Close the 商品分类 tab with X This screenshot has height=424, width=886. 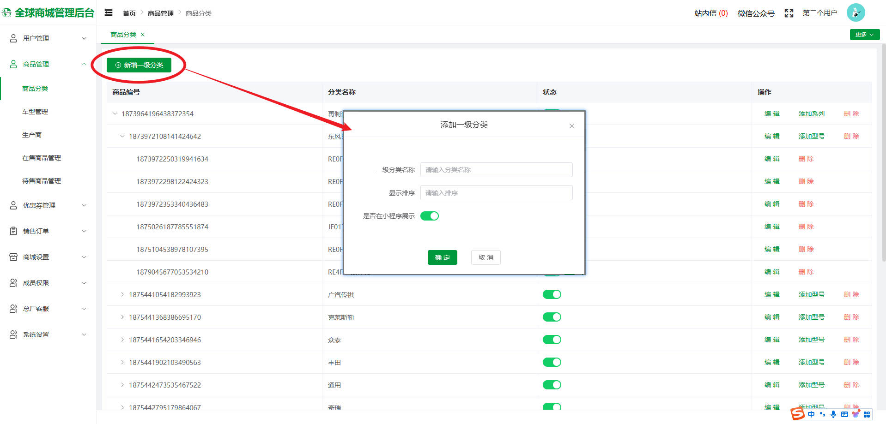pyautogui.click(x=143, y=35)
